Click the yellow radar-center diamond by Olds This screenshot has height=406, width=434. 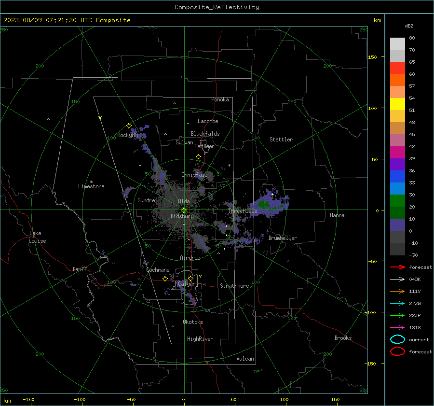click(x=184, y=210)
